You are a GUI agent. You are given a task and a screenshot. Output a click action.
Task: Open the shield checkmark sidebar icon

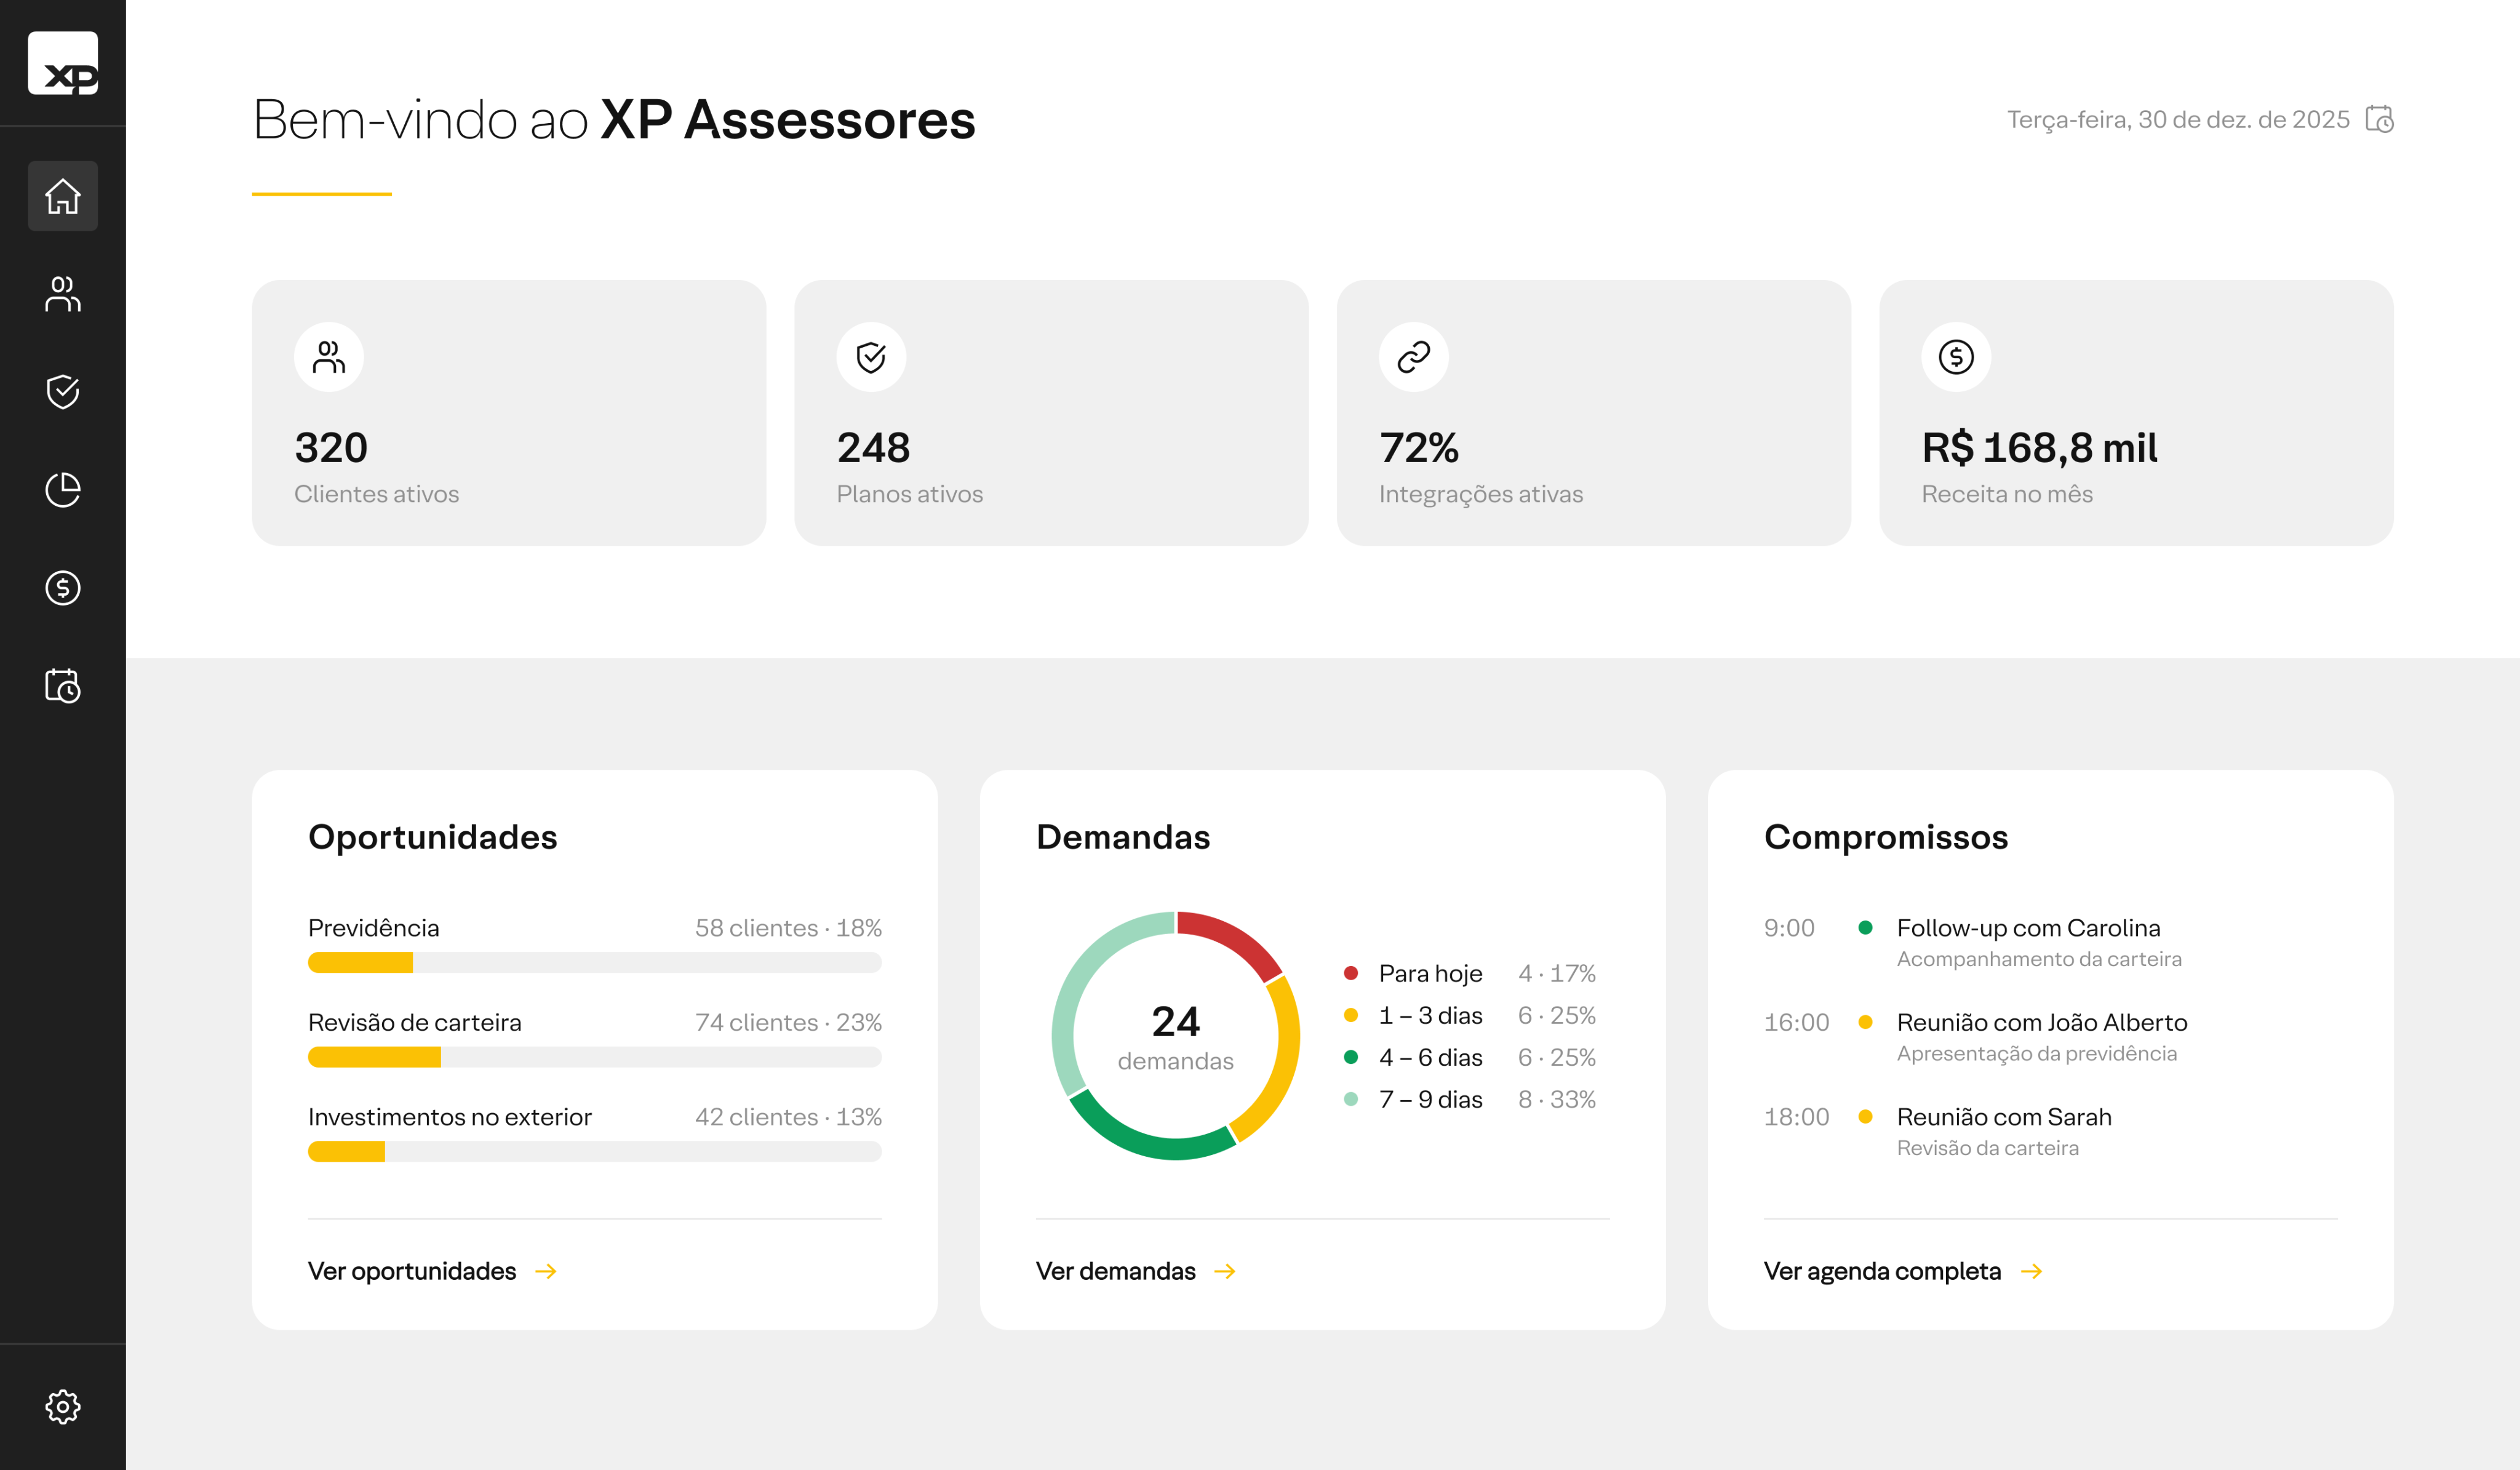(x=63, y=392)
